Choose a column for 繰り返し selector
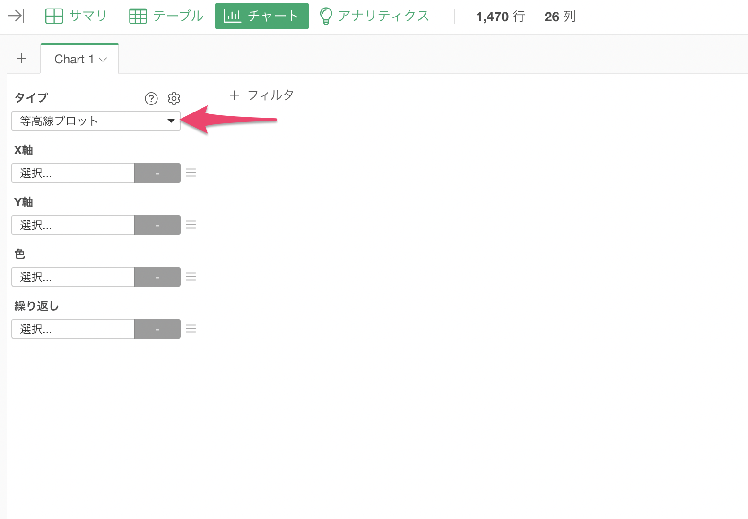The image size is (748, 519). [73, 329]
